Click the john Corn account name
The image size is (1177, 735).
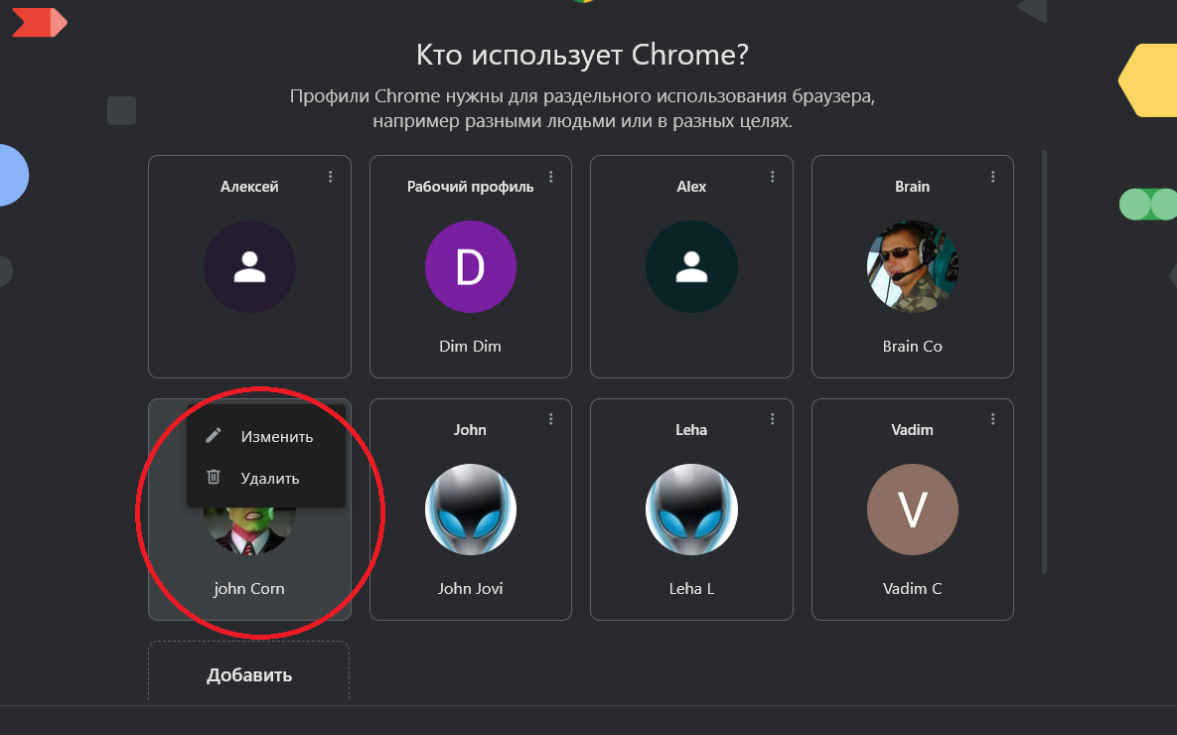pyautogui.click(x=249, y=589)
